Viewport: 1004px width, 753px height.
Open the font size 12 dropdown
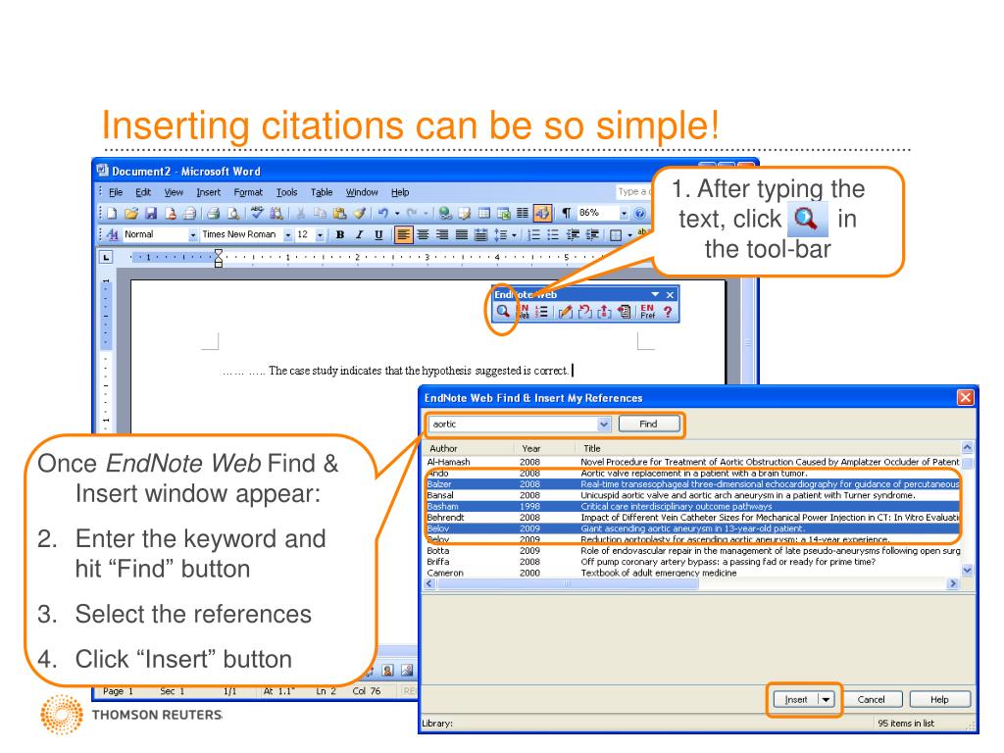coord(320,235)
